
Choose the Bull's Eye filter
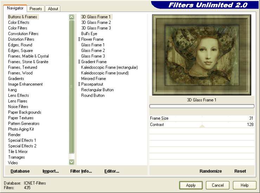coord(89,34)
